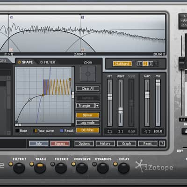Click the waveshaper graph vertical scroll handle
Viewport: 187px width, 187px height.
(73, 95)
